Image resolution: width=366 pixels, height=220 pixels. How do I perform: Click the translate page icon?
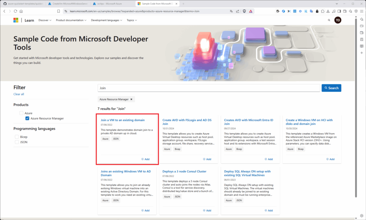click(231, 11)
